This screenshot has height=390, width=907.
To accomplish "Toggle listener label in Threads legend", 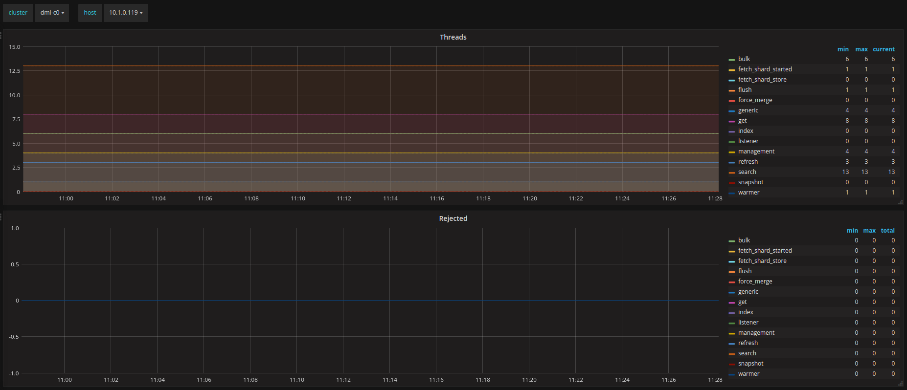I will pyautogui.click(x=748, y=141).
